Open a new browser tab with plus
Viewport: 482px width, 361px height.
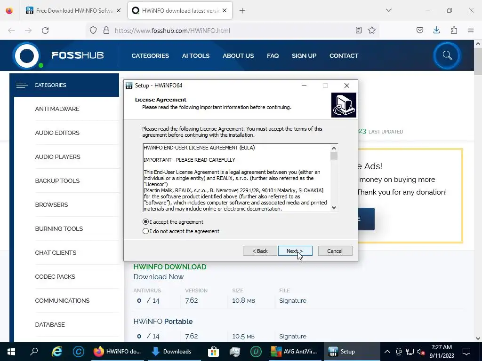(242, 11)
